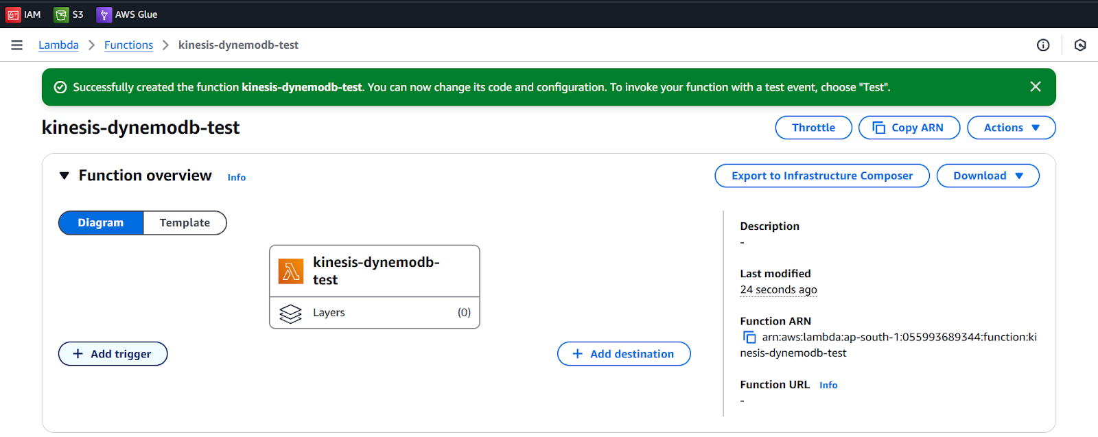Click the Function ARN label

[x=775, y=321]
